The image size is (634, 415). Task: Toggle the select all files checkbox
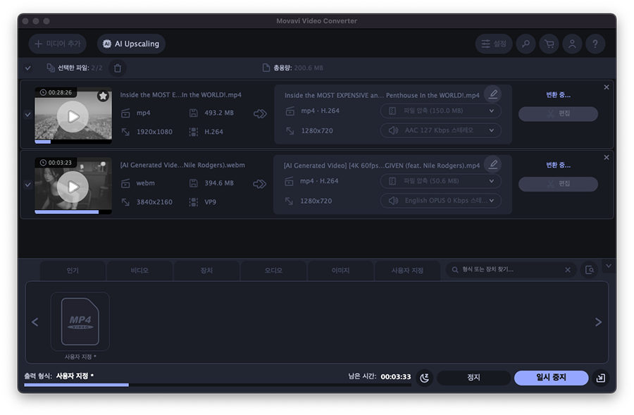(x=28, y=68)
